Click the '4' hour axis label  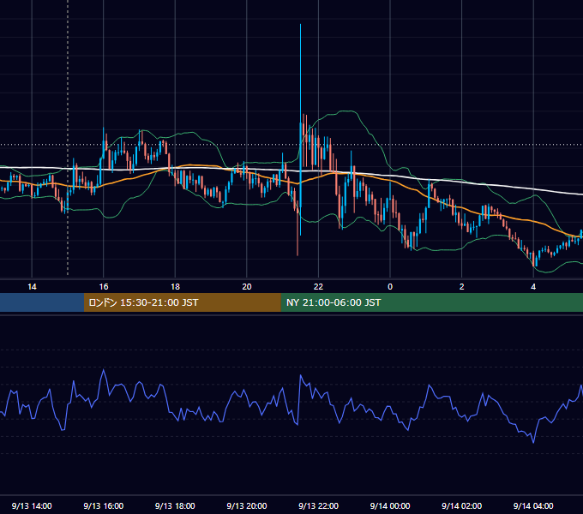(x=533, y=287)
